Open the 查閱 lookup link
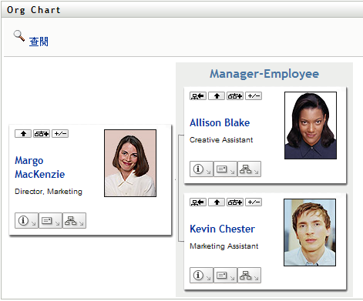The image size is (363, 301). (39, 42)
